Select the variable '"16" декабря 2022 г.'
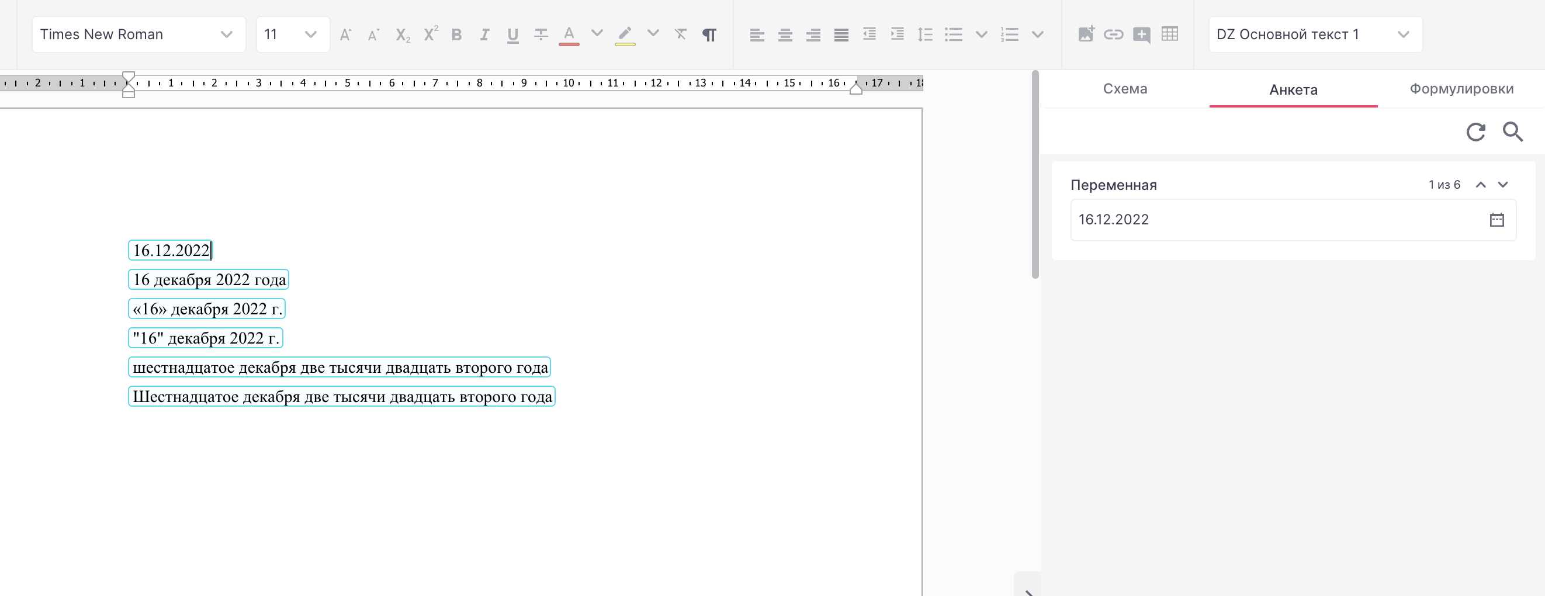This screenshot has width=1545, height=596. click(x=206, y=338)
